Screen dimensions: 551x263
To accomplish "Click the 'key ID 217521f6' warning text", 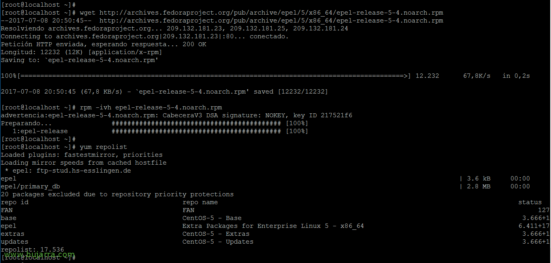I will click(x=323, y=115).
